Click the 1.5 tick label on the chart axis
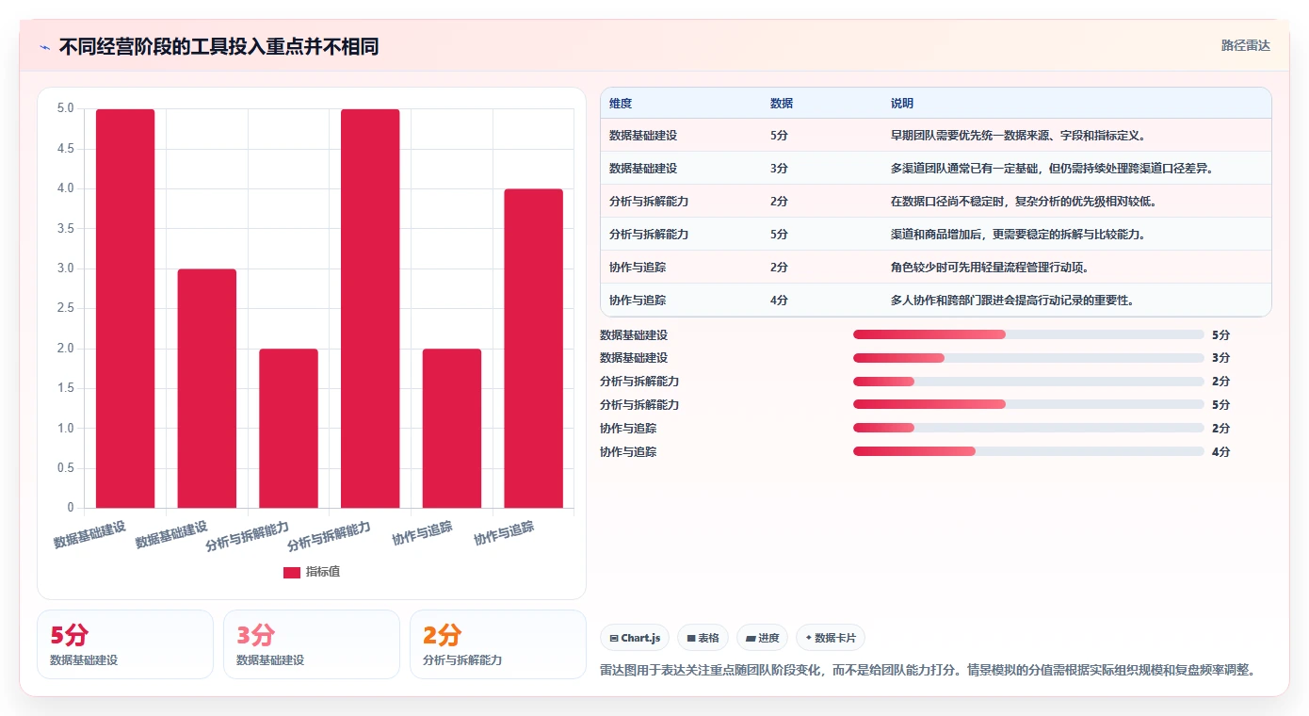Screen dimensions: 1309x716 (65, 388)
